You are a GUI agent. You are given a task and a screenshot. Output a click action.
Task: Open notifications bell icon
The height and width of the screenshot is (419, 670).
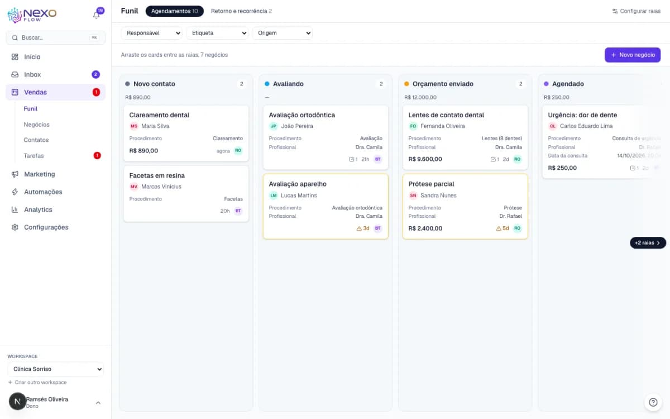click(x=96, y=15)
